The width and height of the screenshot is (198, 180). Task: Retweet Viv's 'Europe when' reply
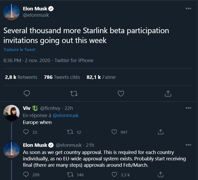(x=70, y=132)
